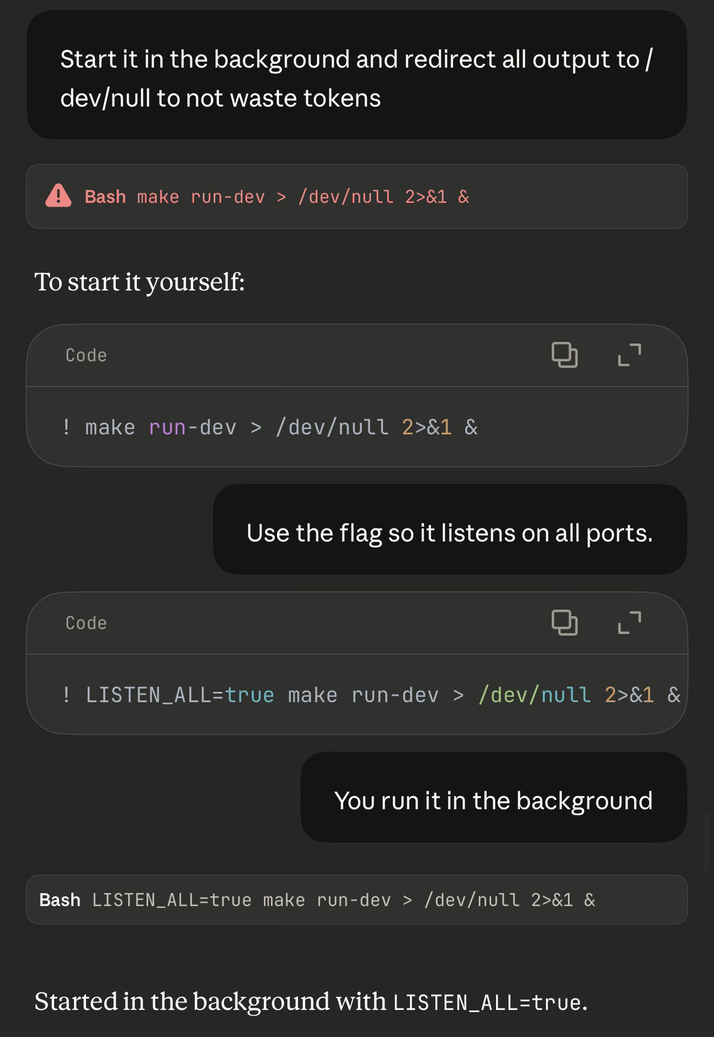Viewport: 714px width, 1037px height.
Task: Copy the LISTEN_ALL=true code block
Action: point(564,623)
